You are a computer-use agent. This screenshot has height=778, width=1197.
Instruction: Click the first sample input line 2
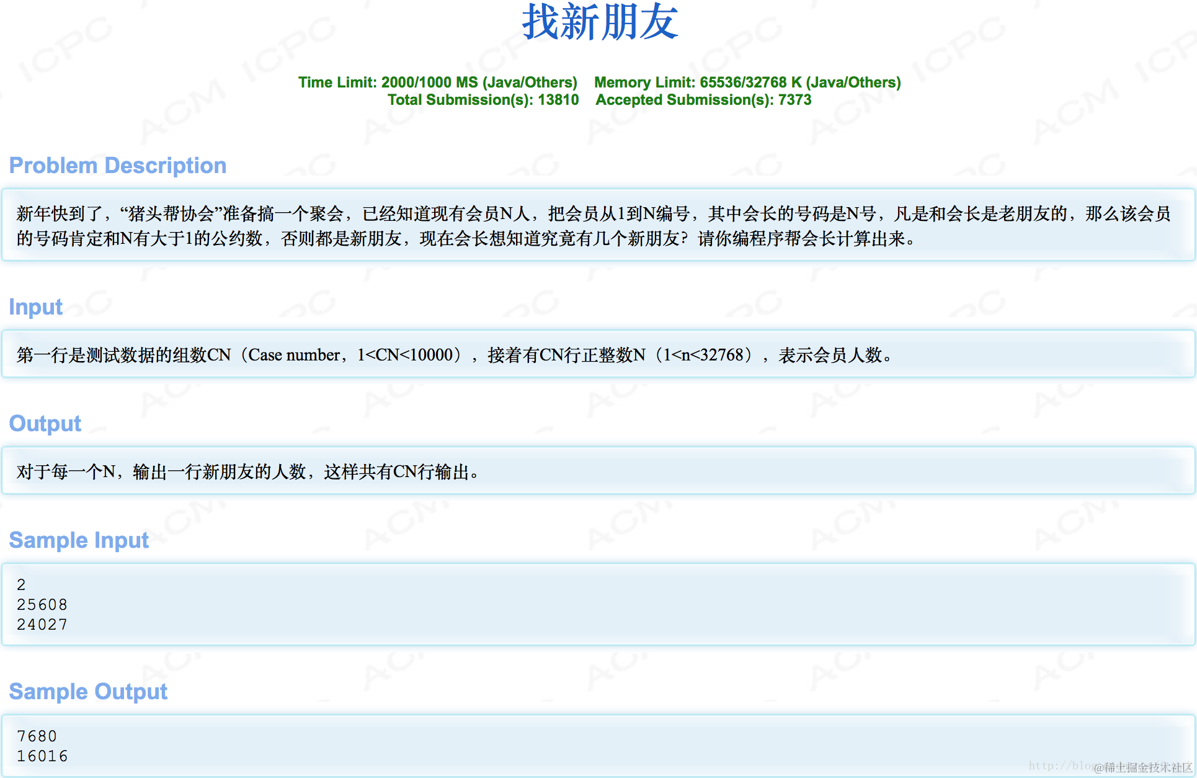point(22,585)
